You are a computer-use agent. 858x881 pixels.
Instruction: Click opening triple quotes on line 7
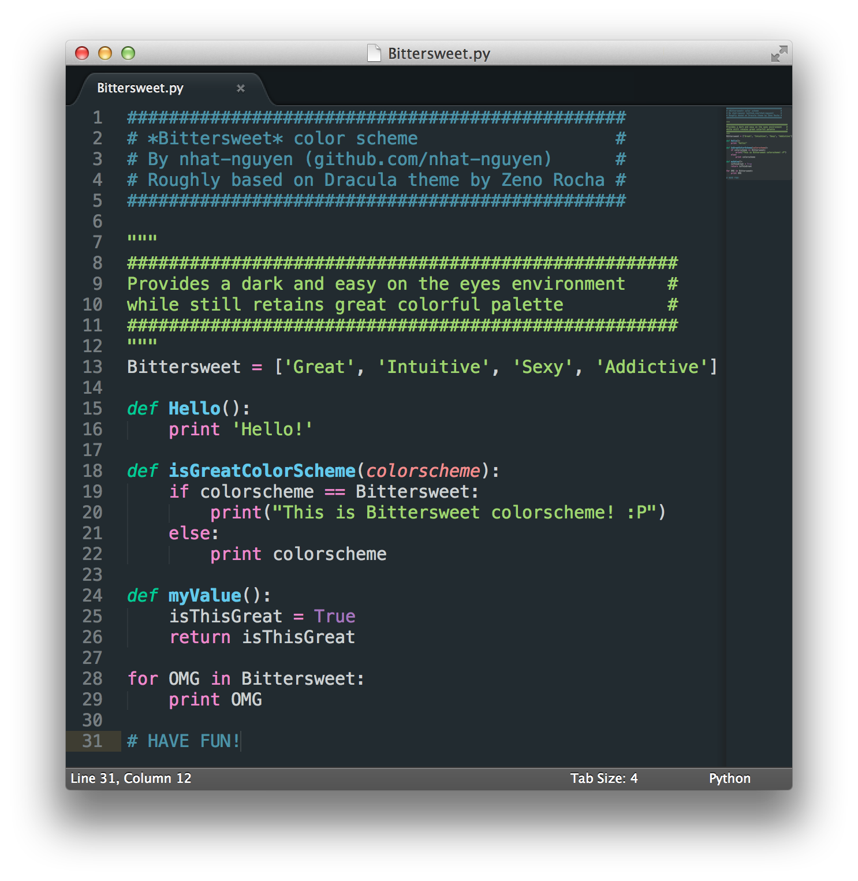(x=142, y=238)
